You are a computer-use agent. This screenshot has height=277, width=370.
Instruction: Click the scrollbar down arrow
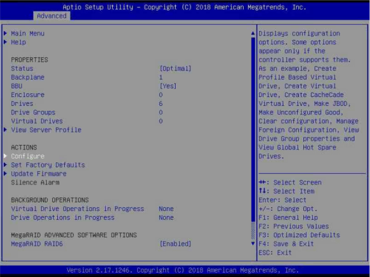253,243
